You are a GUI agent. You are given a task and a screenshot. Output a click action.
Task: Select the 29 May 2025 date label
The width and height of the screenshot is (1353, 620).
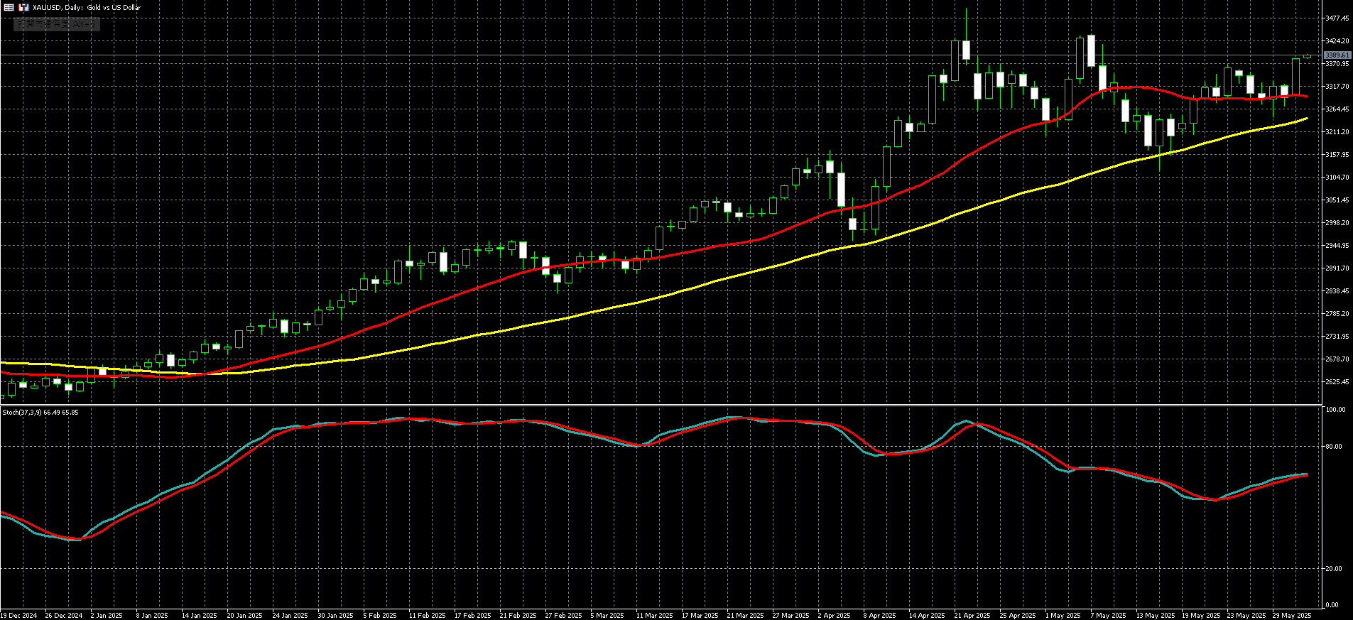coord(1291,615)
